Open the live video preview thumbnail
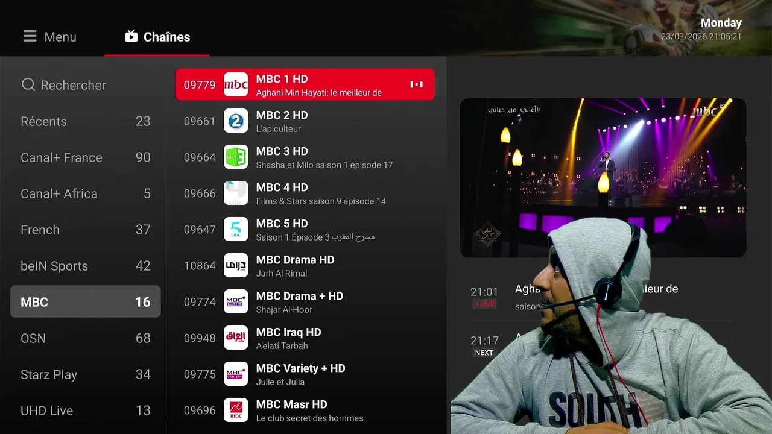 [603, 178]
